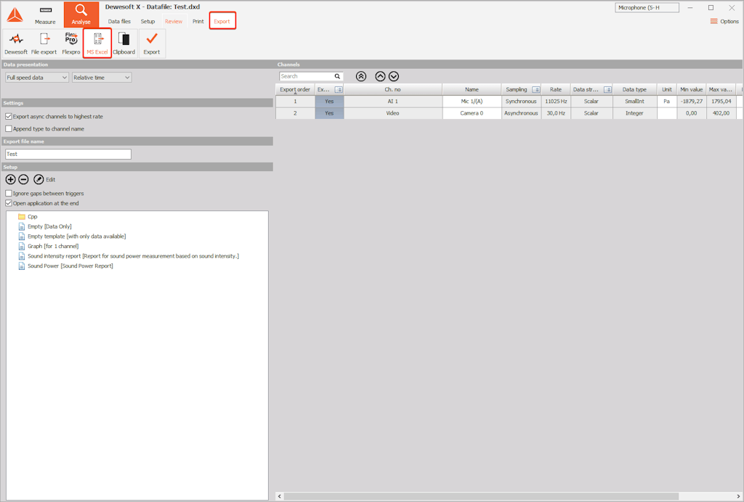
Task: Click the Unit column header
Action: pyautogui.click(x=667, y=89)
